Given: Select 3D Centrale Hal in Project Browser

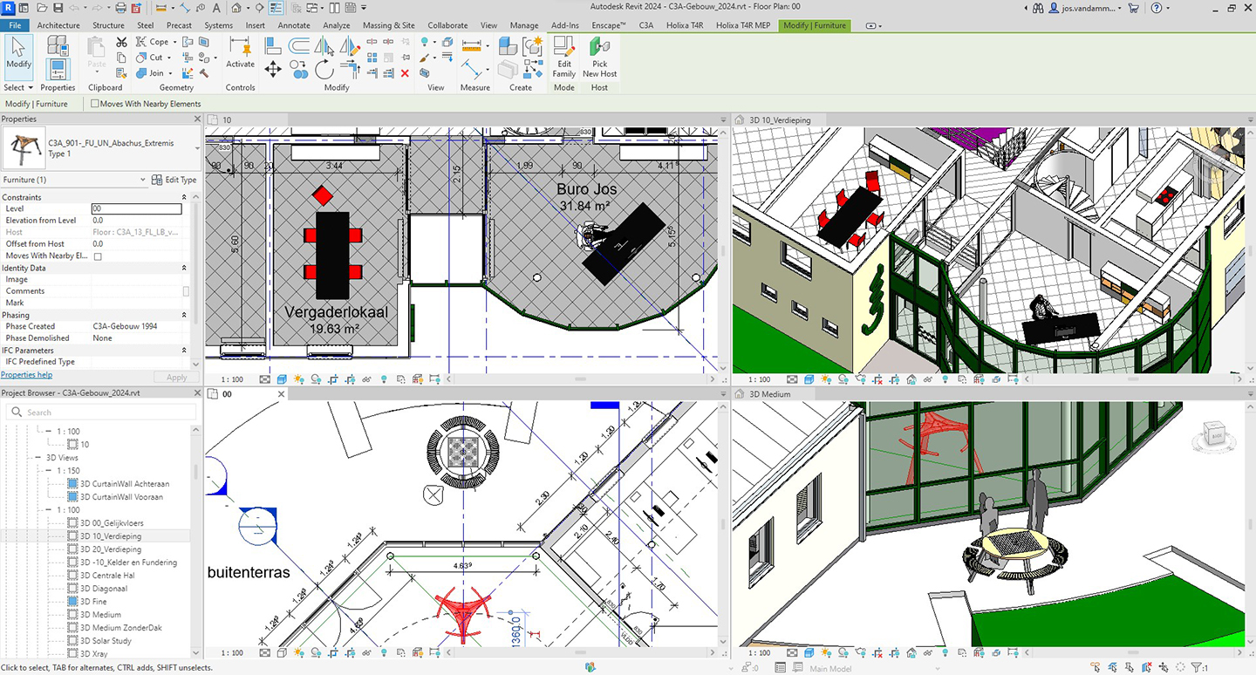Looking at the screenshot, I should click(107, 576).
